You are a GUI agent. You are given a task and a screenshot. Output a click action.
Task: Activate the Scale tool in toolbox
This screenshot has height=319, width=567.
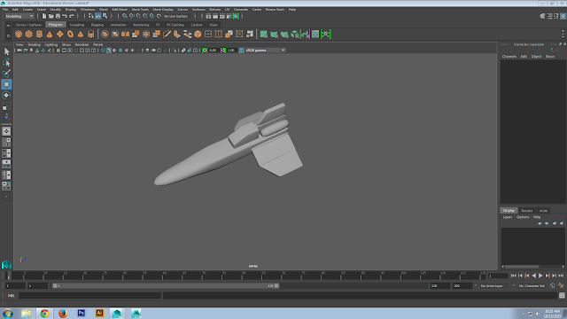pyautogui.click(x=6, y=106)
